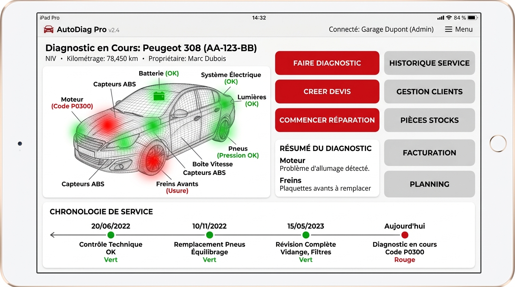Select the 15/05/2023 timeline marker dot

[306, 235]
